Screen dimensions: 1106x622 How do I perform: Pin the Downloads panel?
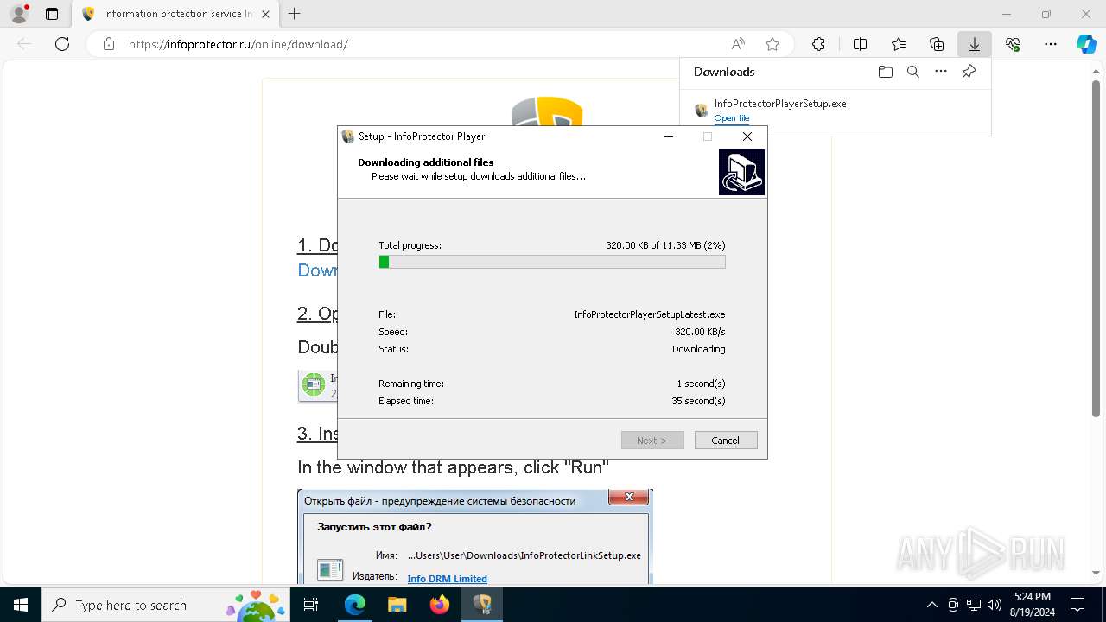pyautogui.click(x=969, y=72)
